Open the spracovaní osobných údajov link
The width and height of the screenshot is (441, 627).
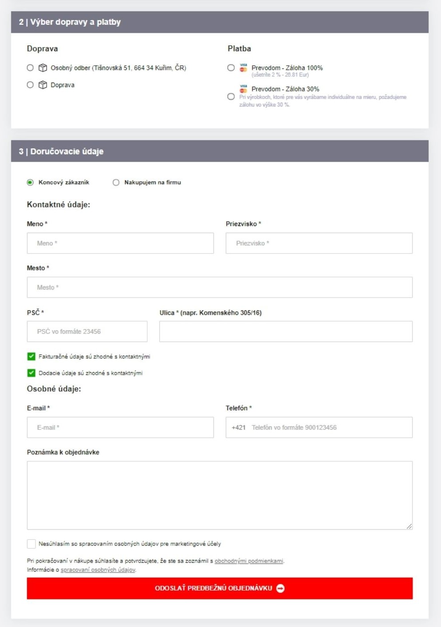[98, 570]
